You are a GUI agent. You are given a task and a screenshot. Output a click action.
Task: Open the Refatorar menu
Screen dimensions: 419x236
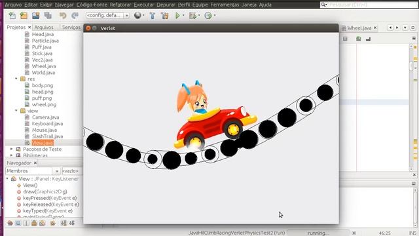click(x=120, y=5)
